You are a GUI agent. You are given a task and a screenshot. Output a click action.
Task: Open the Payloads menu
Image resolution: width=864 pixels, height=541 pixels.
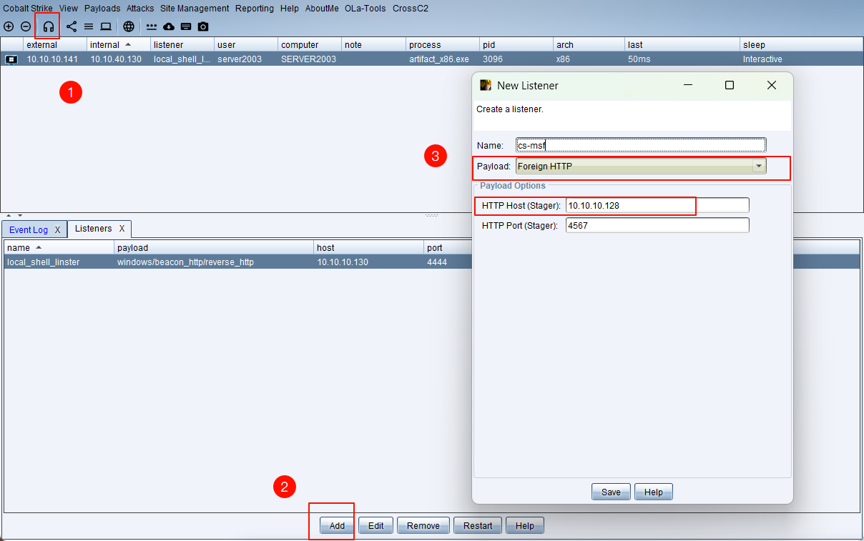[102, 9]
